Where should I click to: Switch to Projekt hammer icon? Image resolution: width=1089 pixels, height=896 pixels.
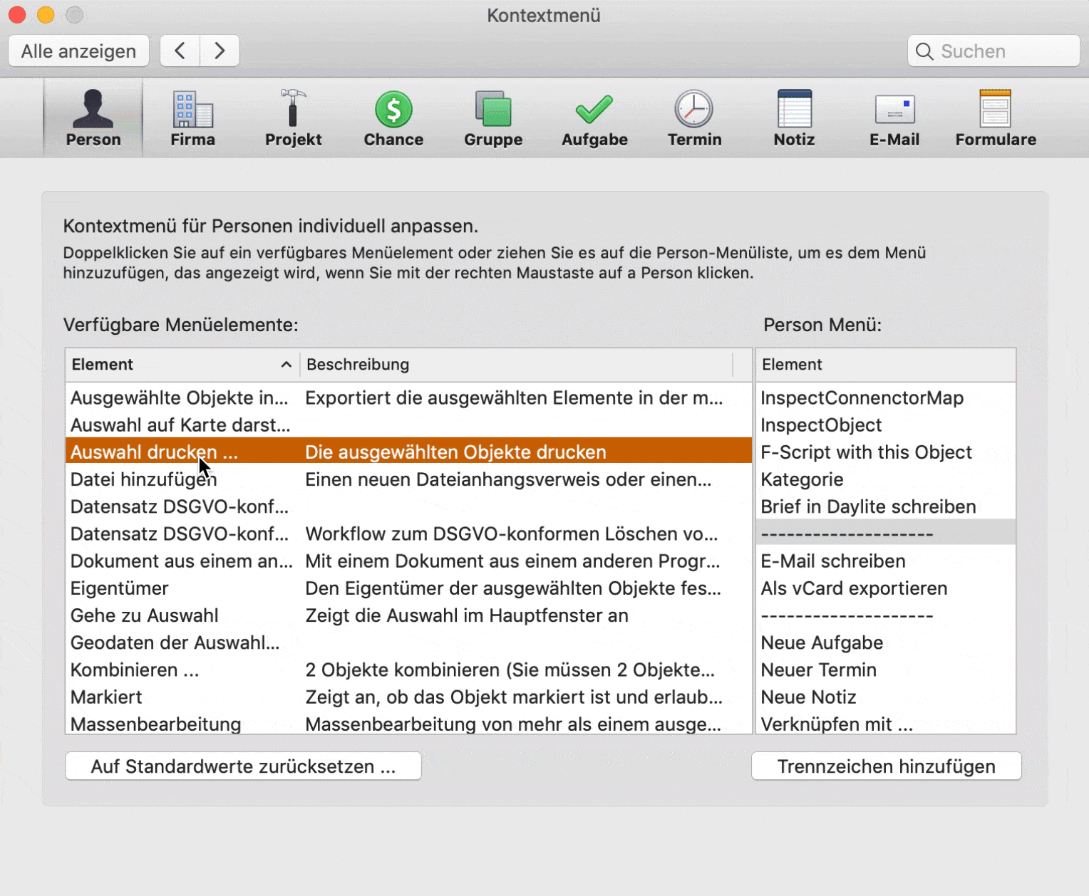293,108
